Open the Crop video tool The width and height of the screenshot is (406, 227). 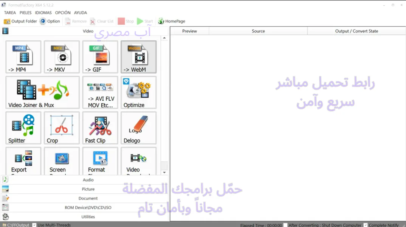click(62, 128)
